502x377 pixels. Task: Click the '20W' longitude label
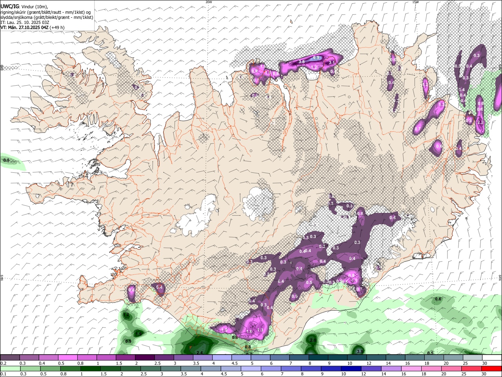tap(209, 2)
